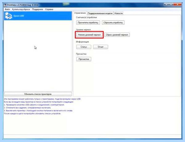Click the log line 'После каждого шага'
The width and height of the screenshot is (185, 142).
point(32,114)
